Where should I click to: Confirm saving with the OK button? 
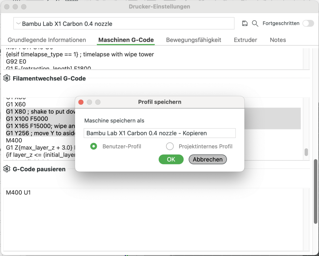tap(171, 159)
